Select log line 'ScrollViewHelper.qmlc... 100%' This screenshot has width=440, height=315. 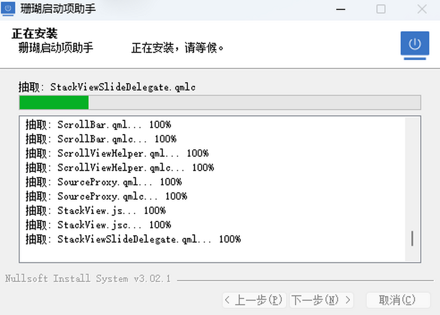click(120, 168)
